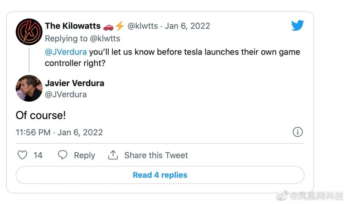Viewport: 347px width, 204px height.
Task: Open The Kilowatts profile avatar
Action: coord(29,32)
